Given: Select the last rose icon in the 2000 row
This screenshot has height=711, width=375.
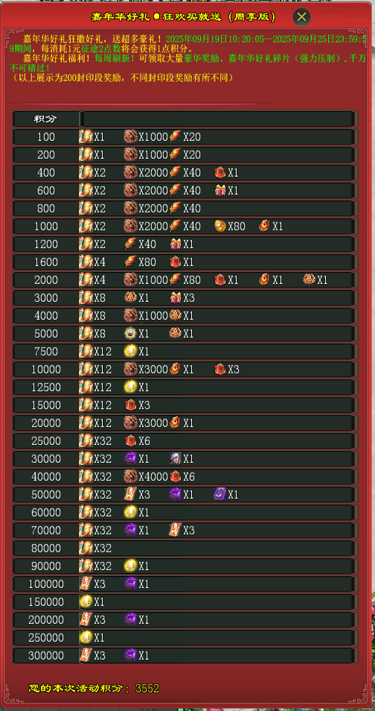Looking at the screenshot, I should click(x=310, y=279).
